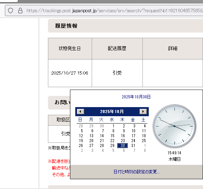Select October 25 in the calendar
The image size is (203, 189).
point(144,141)
